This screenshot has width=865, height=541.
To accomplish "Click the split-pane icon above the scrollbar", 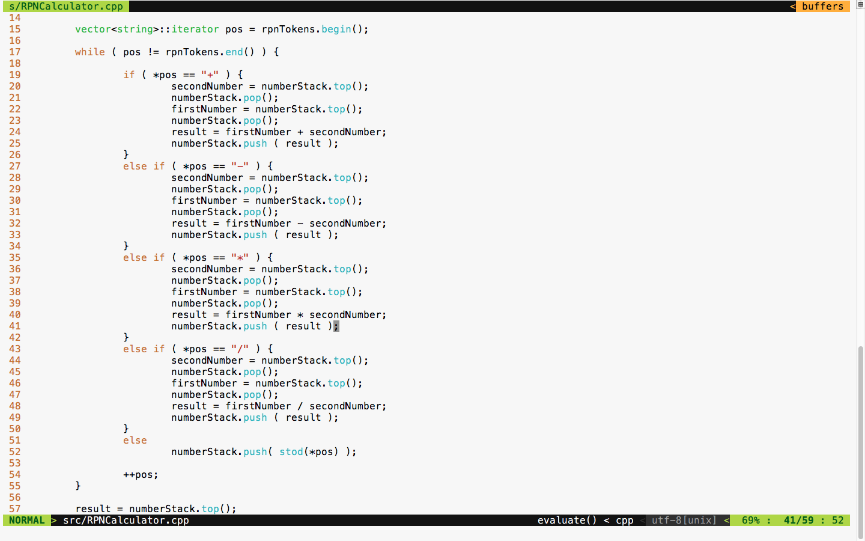I will coord(860,4).
